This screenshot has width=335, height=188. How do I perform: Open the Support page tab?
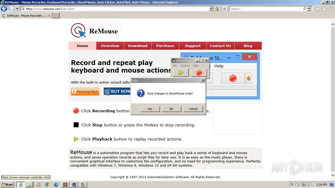(x=193, y=46)
